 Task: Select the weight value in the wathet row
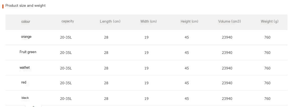point(267,68)
